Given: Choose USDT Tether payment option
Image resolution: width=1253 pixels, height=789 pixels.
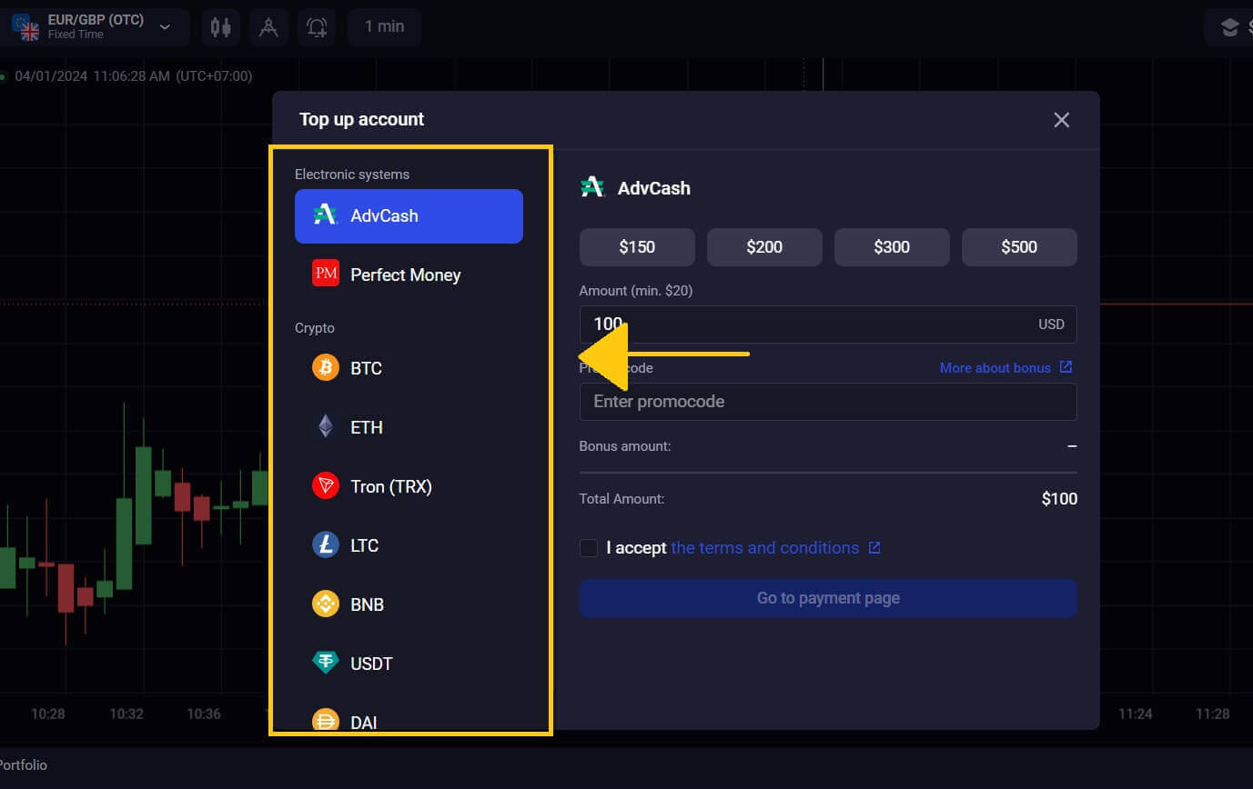Looking at the screenshot, I should 371,664.
